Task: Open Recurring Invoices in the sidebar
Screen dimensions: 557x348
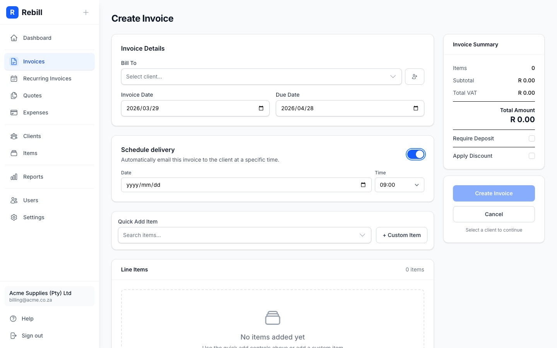Action: 47,78
